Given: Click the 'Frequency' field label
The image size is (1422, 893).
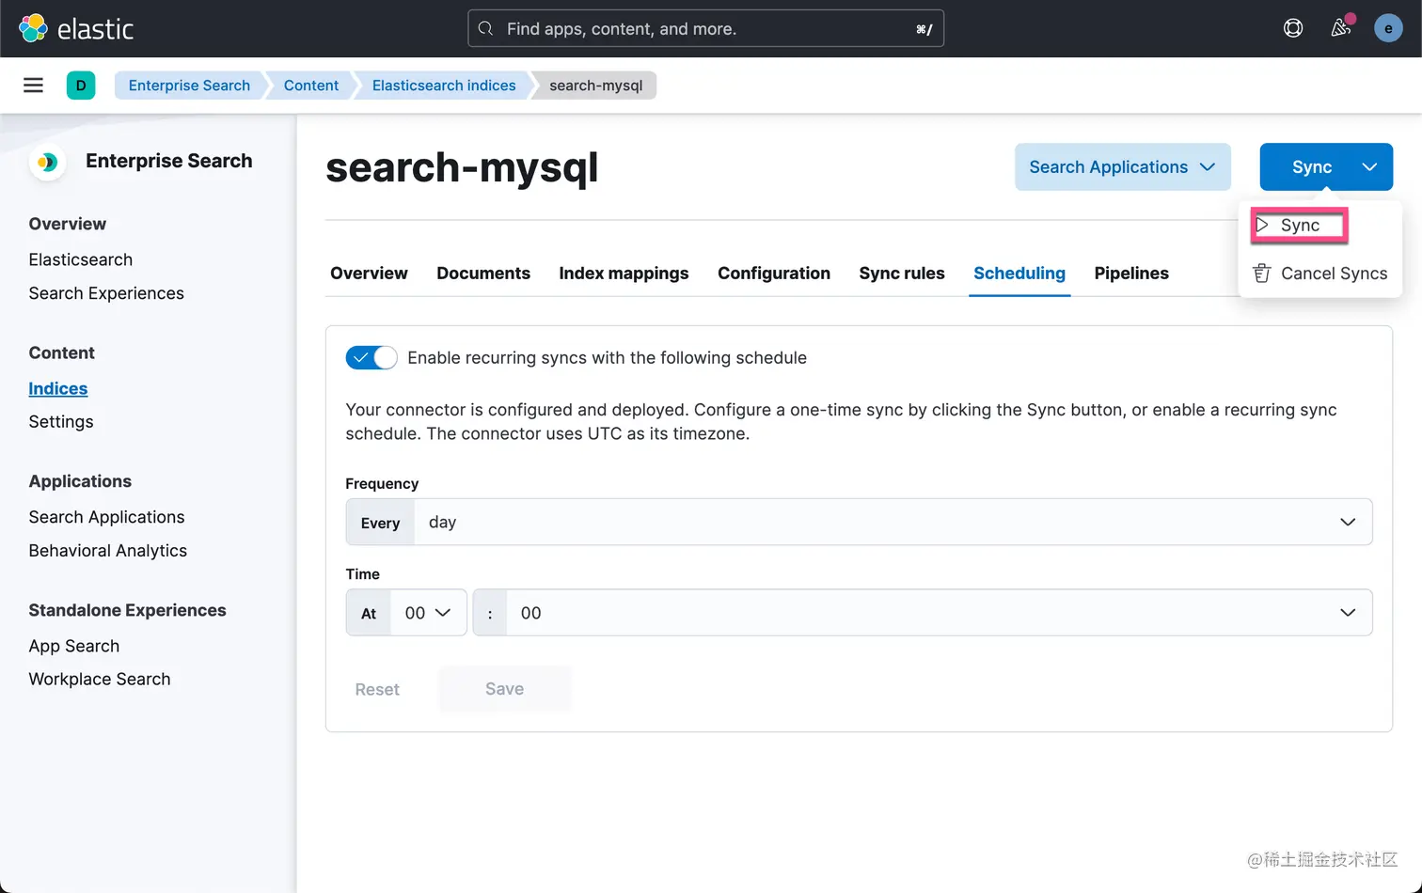Looking at the screenshot, I should (382, 483).
